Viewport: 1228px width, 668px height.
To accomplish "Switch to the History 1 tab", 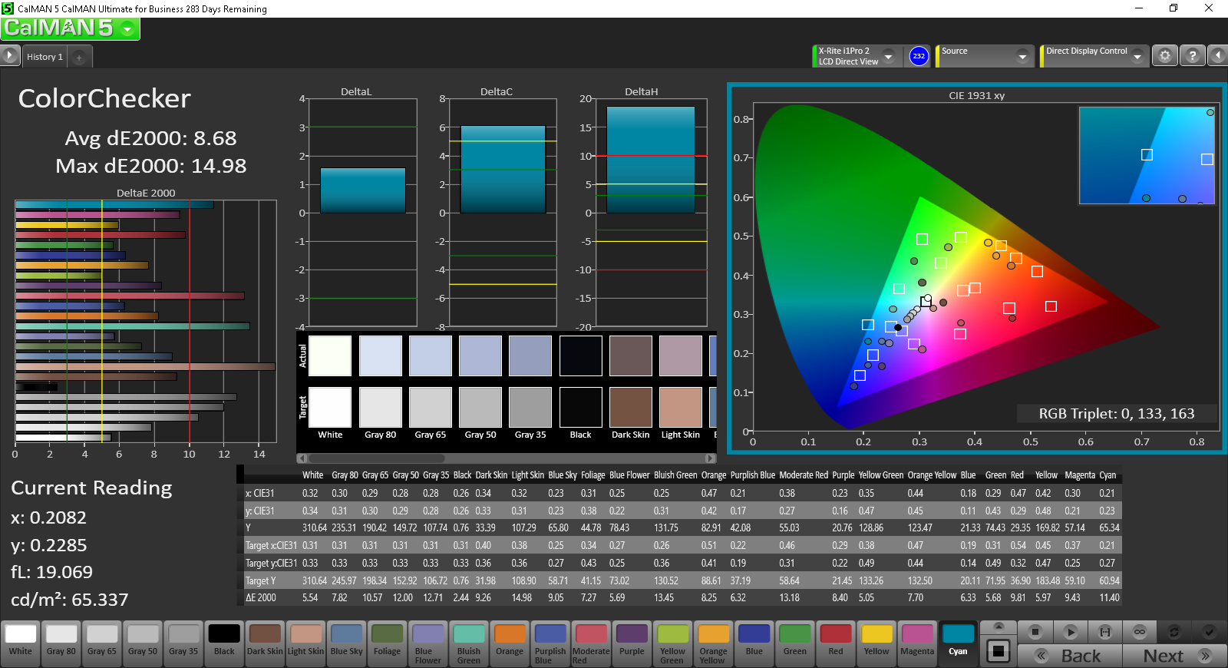I will [x=45, y=57].
